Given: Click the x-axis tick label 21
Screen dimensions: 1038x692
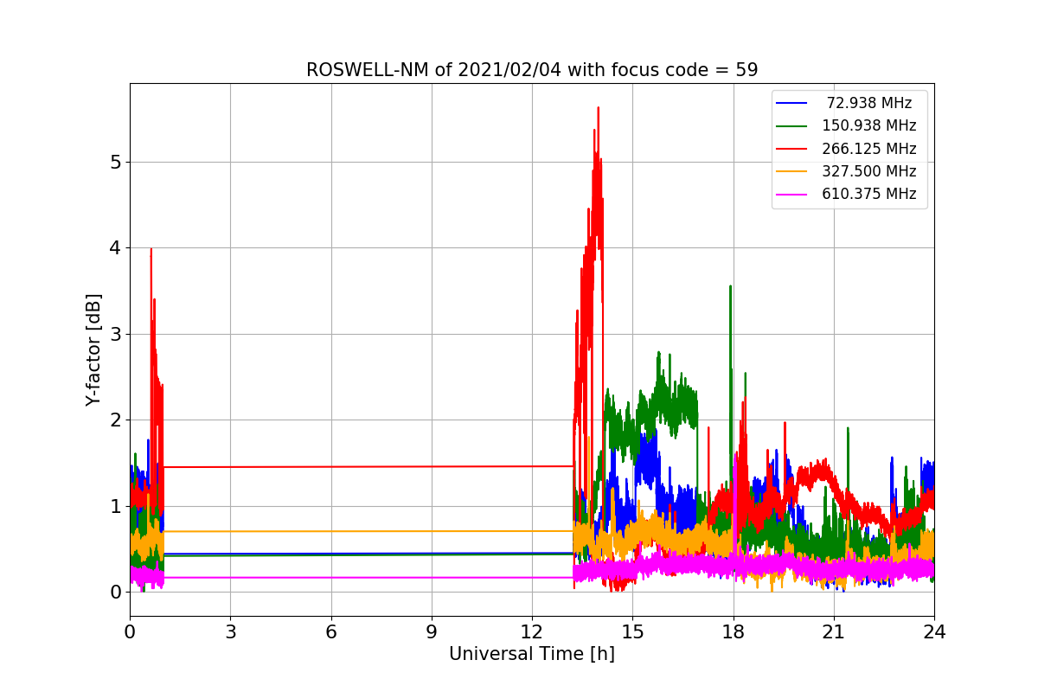Looking at the screenshot, I should 834,632.
